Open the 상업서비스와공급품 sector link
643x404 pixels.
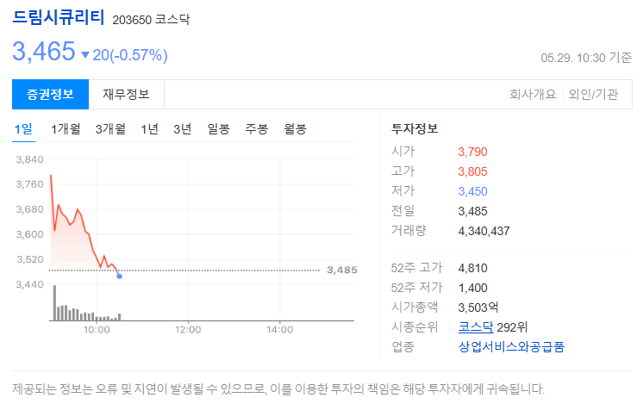[x=511, y=347]
